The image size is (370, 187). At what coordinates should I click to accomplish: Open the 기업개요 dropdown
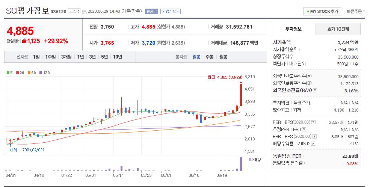171,11
